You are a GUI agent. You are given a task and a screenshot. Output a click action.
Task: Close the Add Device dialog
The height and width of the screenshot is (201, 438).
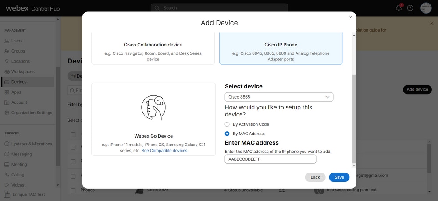[351, 18]
